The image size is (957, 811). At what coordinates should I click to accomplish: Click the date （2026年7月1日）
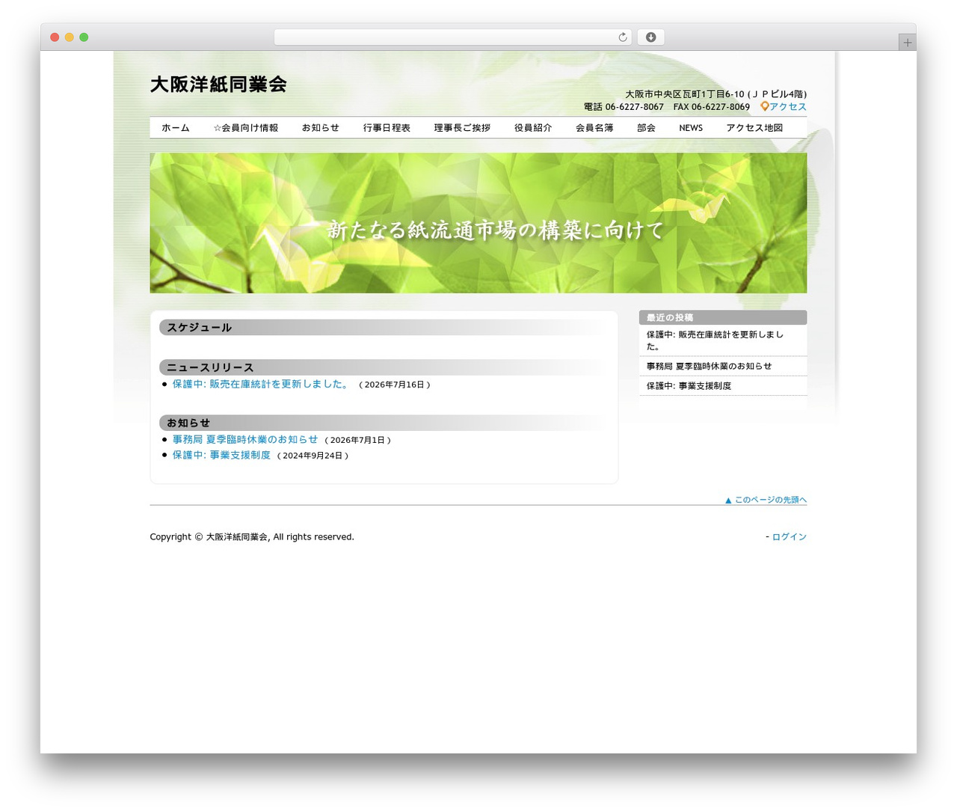point(358,440)
